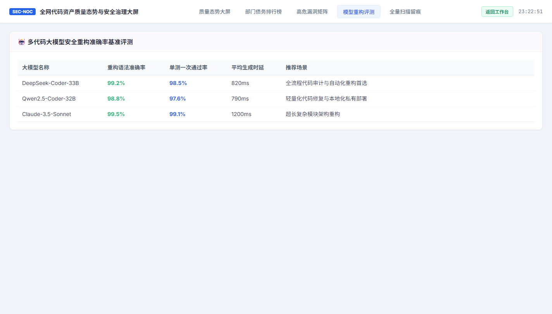Click the robot icon beside the benchmark title

coord(22,42)
